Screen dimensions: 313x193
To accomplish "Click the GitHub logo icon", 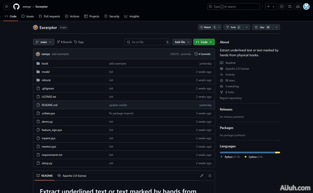I will 16,7.
